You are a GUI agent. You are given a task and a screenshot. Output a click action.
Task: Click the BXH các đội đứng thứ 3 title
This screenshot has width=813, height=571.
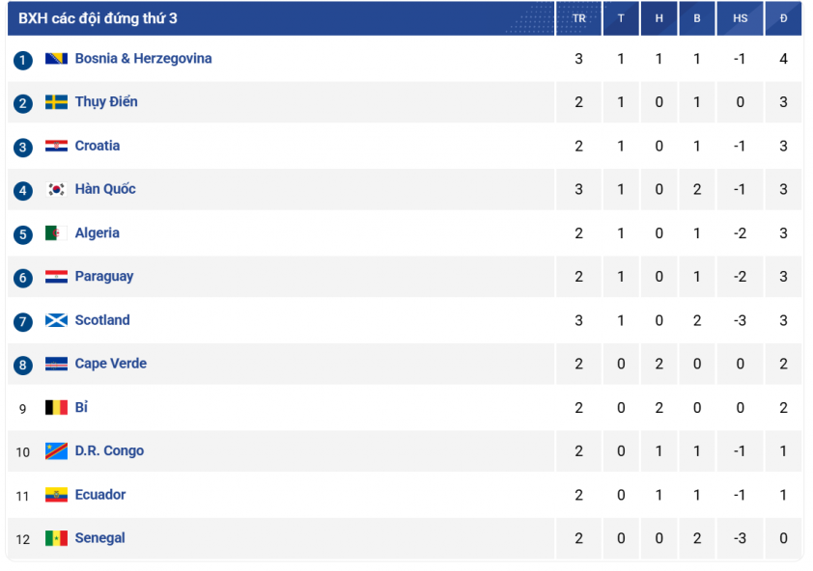point(98,18)
